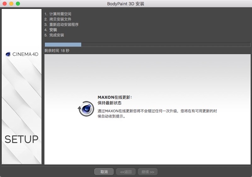Select step 3. 重新启动安装程序
This screenshot has width=252, height=177.
[61, 24]
